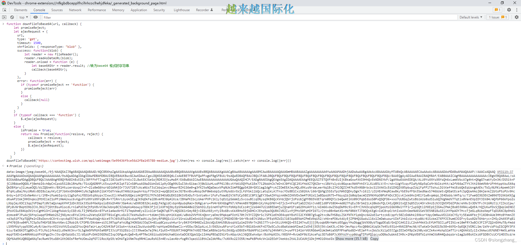Open the Network tab
Viewport: 521px width, 245px height.
[x=75, y=10]
